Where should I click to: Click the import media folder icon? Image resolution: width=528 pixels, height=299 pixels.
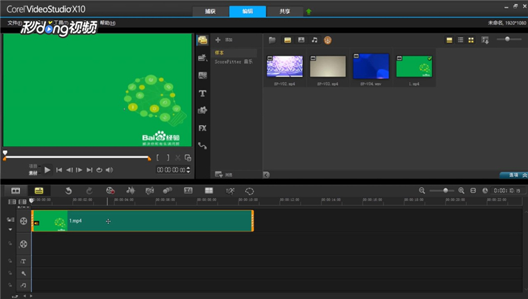point(272,40)
